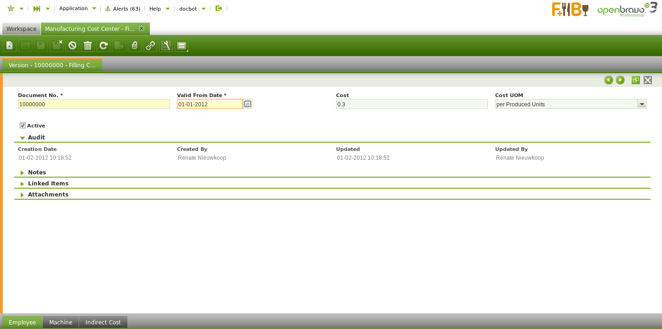Image resolution: width=662 pixels, height=329 pixels.
Task: Go to the next record arrow
Action: tap(620, 80)
